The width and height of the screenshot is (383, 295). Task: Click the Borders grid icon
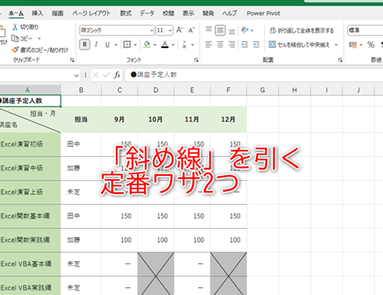[127, 44]
